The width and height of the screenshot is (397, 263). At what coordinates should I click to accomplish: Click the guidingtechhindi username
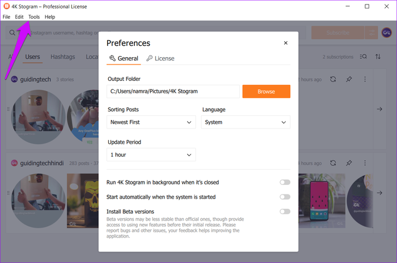pos(42,163)
